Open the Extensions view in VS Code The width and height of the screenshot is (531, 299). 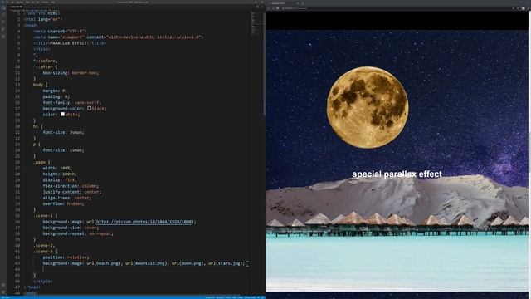pos(3,37)
